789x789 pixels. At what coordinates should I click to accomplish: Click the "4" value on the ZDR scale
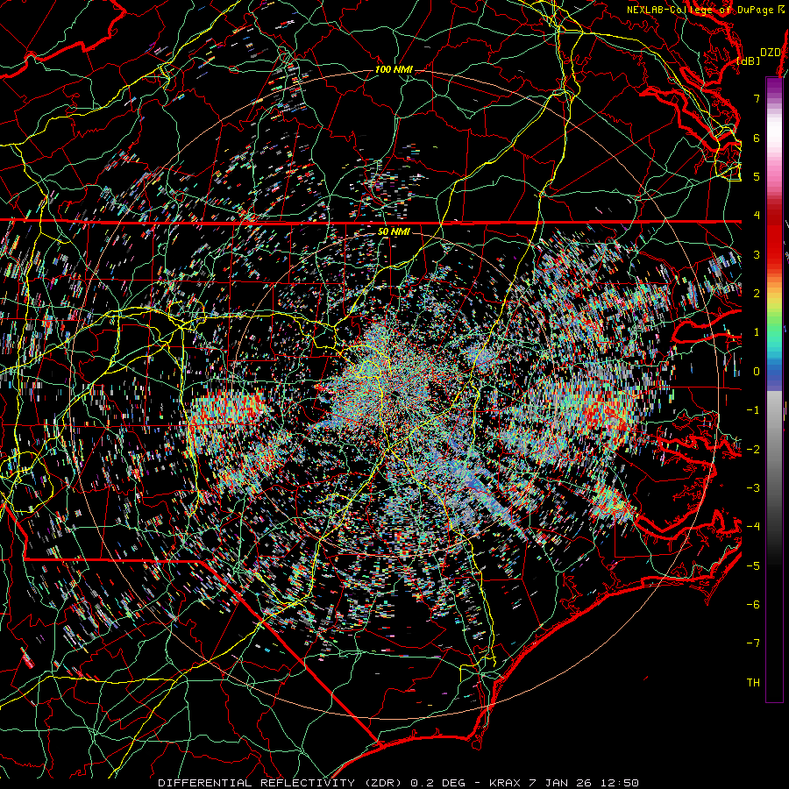(x=757, y=216)
